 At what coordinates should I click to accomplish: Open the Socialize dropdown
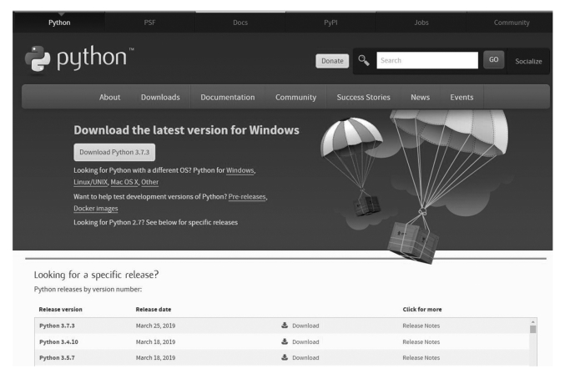[528, 61]
